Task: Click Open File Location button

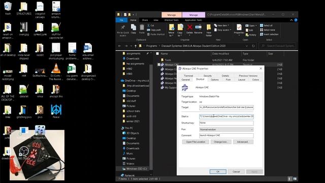Action: point(196,142)
